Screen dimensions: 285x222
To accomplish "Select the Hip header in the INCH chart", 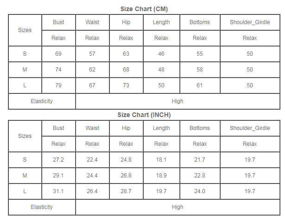I will pos(126,128).
